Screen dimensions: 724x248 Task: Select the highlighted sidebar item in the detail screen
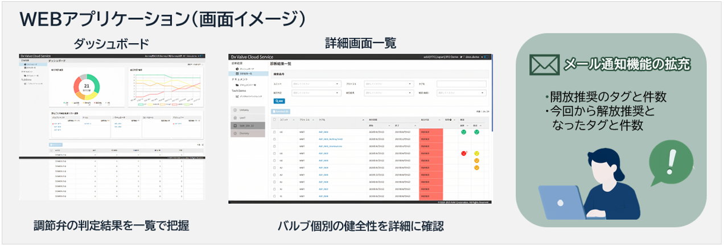pos(246,74)
